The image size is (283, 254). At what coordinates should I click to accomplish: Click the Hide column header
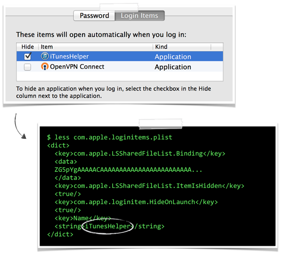(x=28, y=47)
